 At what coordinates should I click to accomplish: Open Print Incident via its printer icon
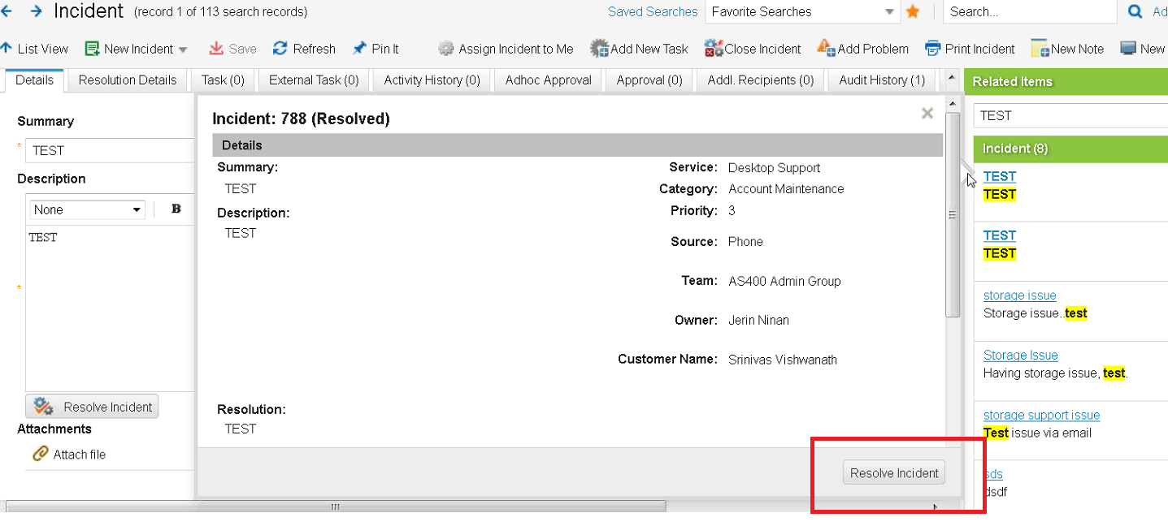coord(935,48)
